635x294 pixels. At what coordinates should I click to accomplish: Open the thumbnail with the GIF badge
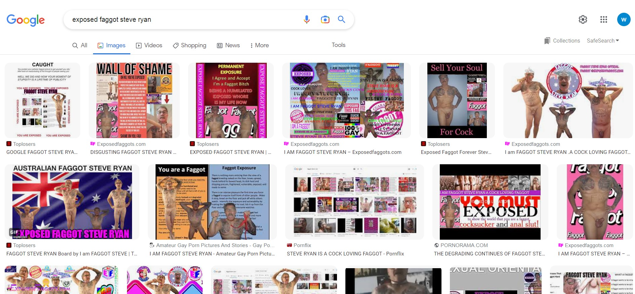[72, 202]
